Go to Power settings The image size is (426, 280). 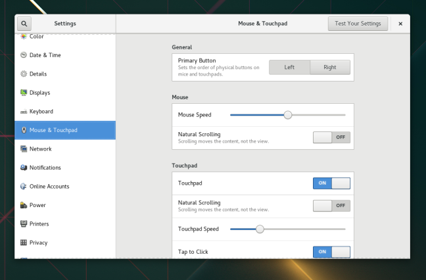click(x=65, y=205)
